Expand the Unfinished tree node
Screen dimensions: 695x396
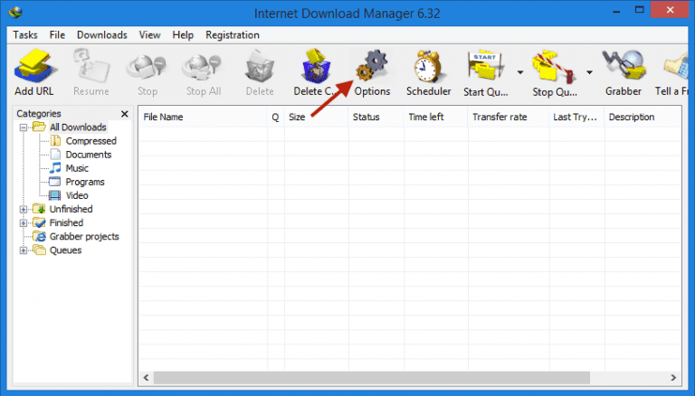tap(24, 210)
